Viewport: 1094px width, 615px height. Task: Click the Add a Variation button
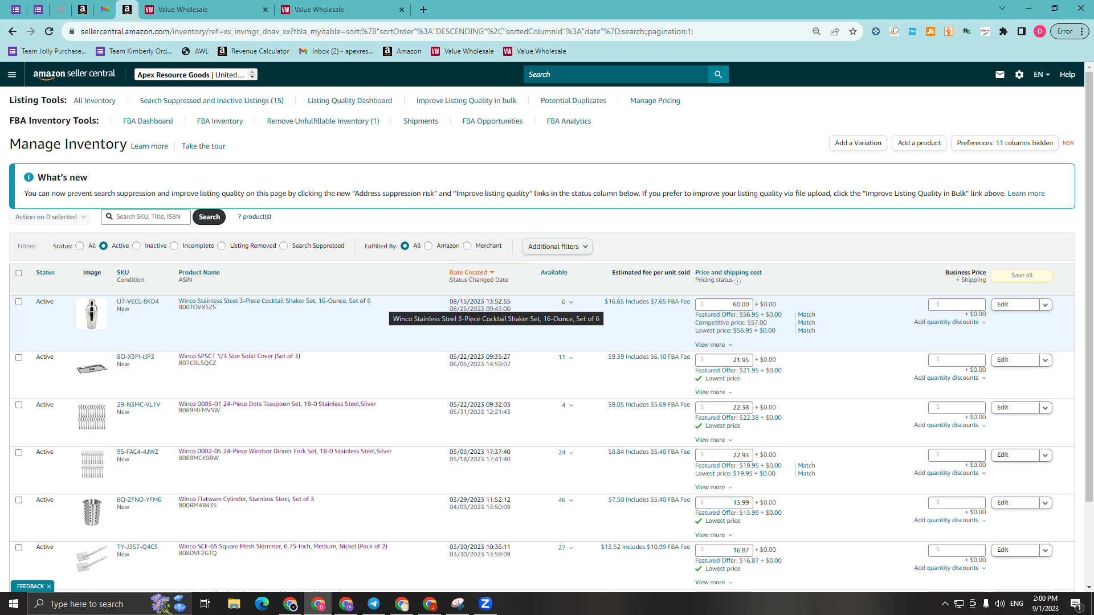(858, 143)
